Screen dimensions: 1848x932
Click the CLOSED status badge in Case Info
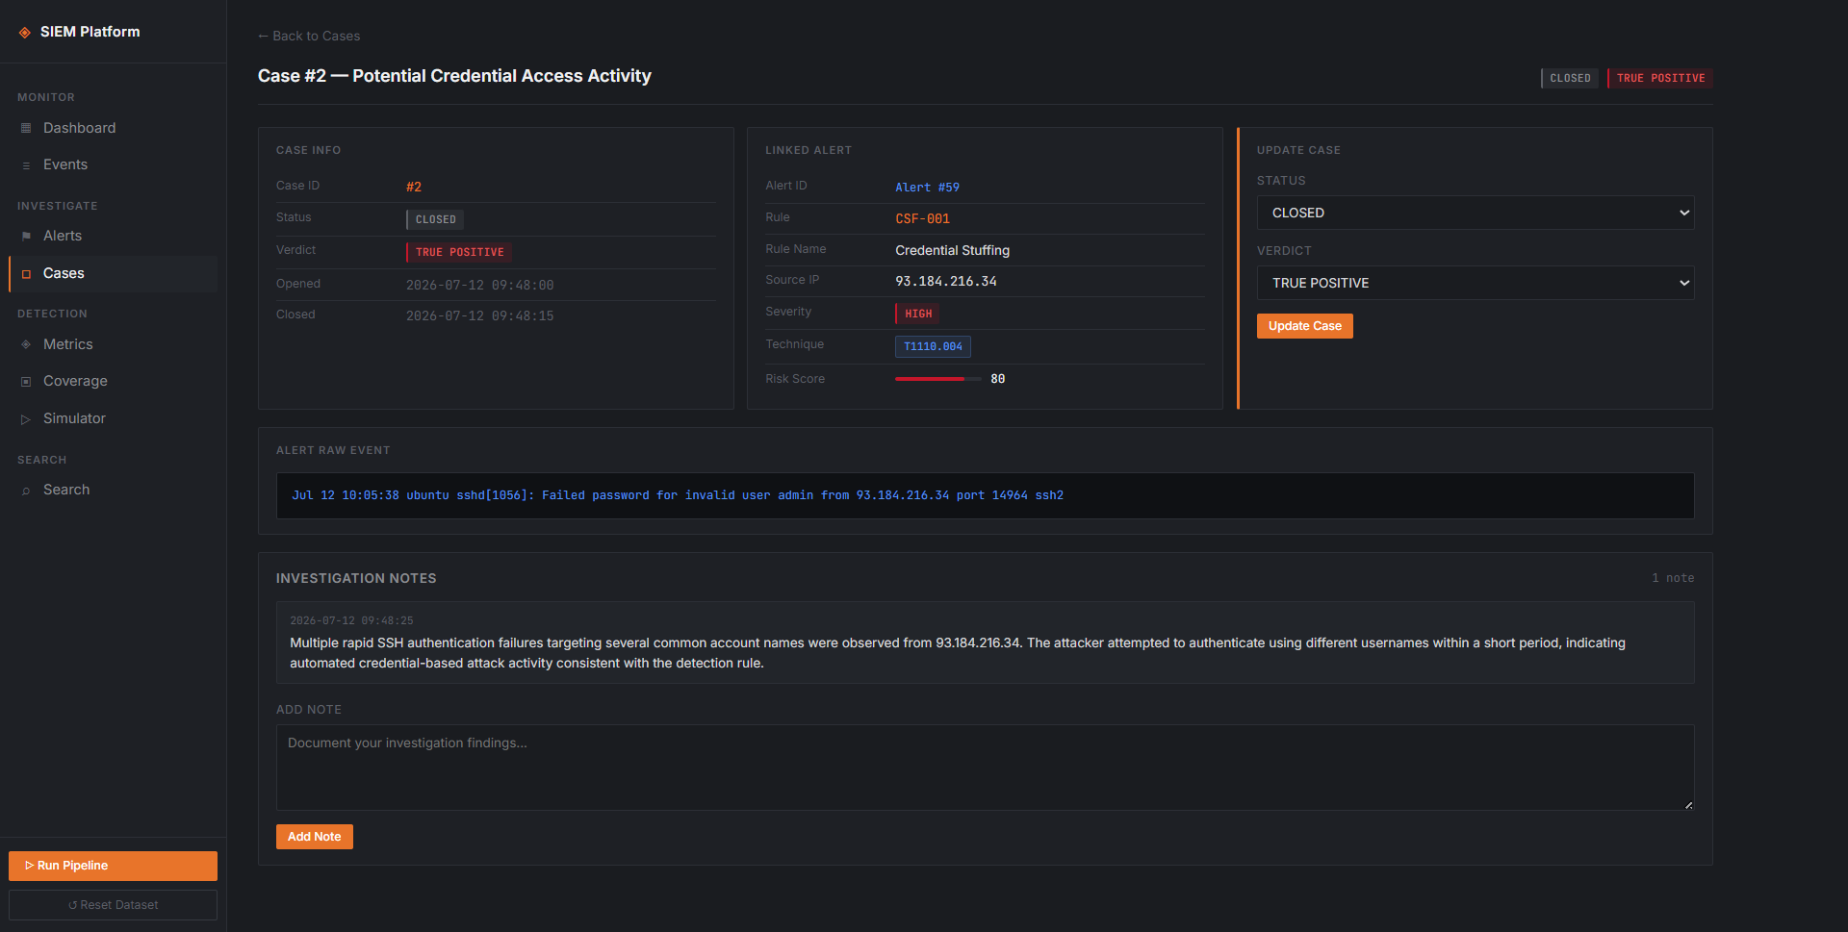[x=435, y=219]
